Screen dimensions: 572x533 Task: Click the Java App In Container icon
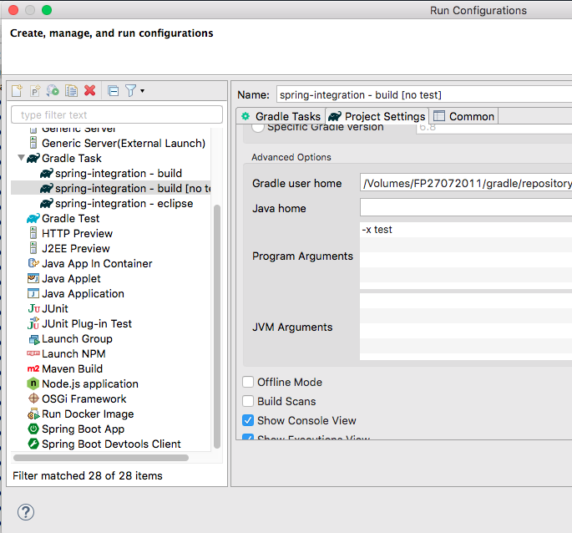(x=33, y=263)
